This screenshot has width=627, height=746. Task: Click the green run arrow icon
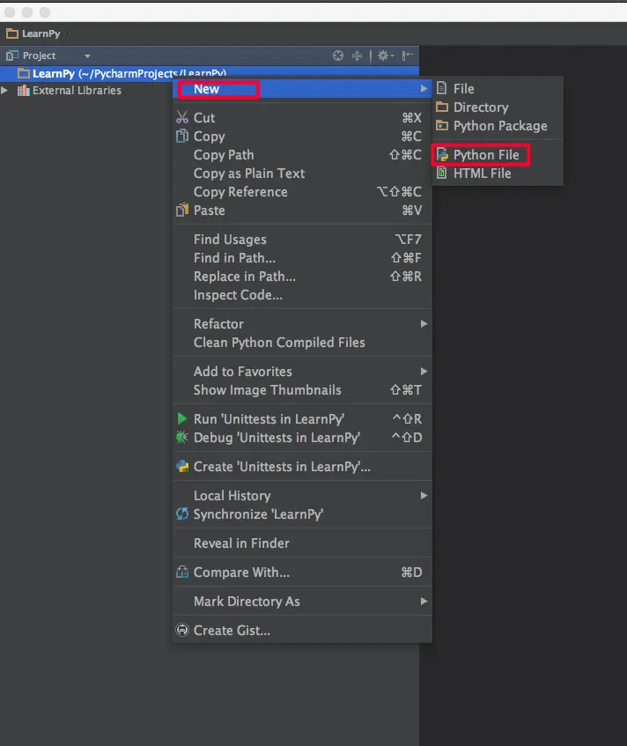[x=181, y=418]
